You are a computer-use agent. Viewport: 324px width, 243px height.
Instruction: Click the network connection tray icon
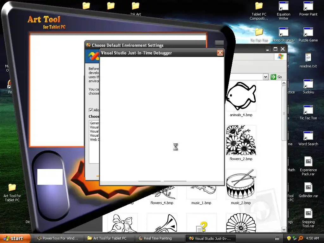[x=295, y=238]
